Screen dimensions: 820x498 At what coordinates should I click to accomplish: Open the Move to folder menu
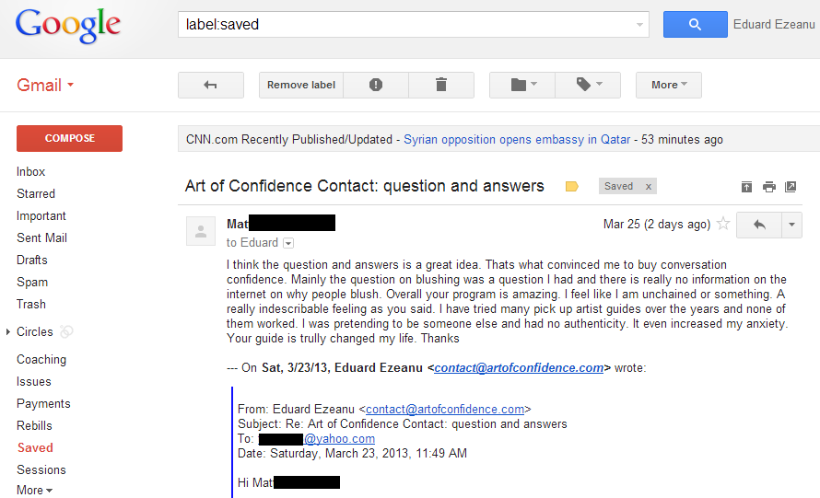click(x=522, y=86)
